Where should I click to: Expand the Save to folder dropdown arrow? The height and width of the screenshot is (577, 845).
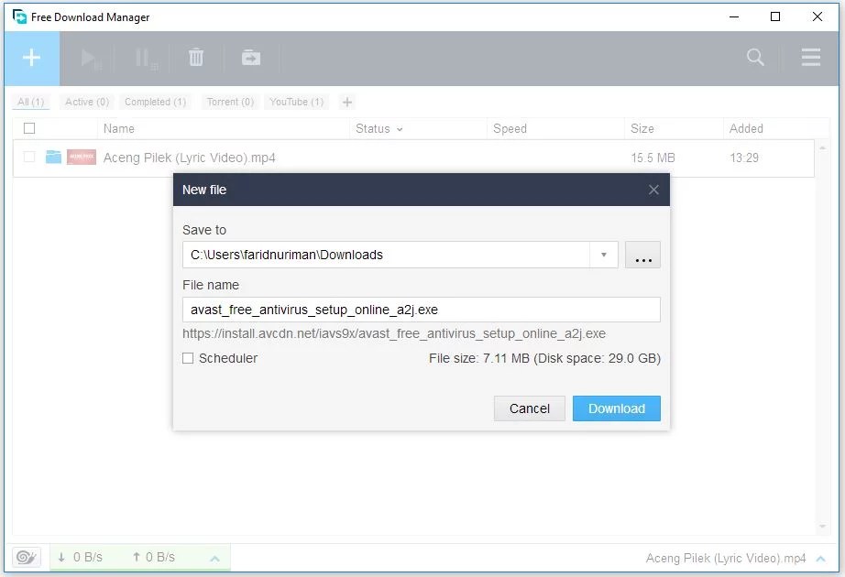[604, 255]
